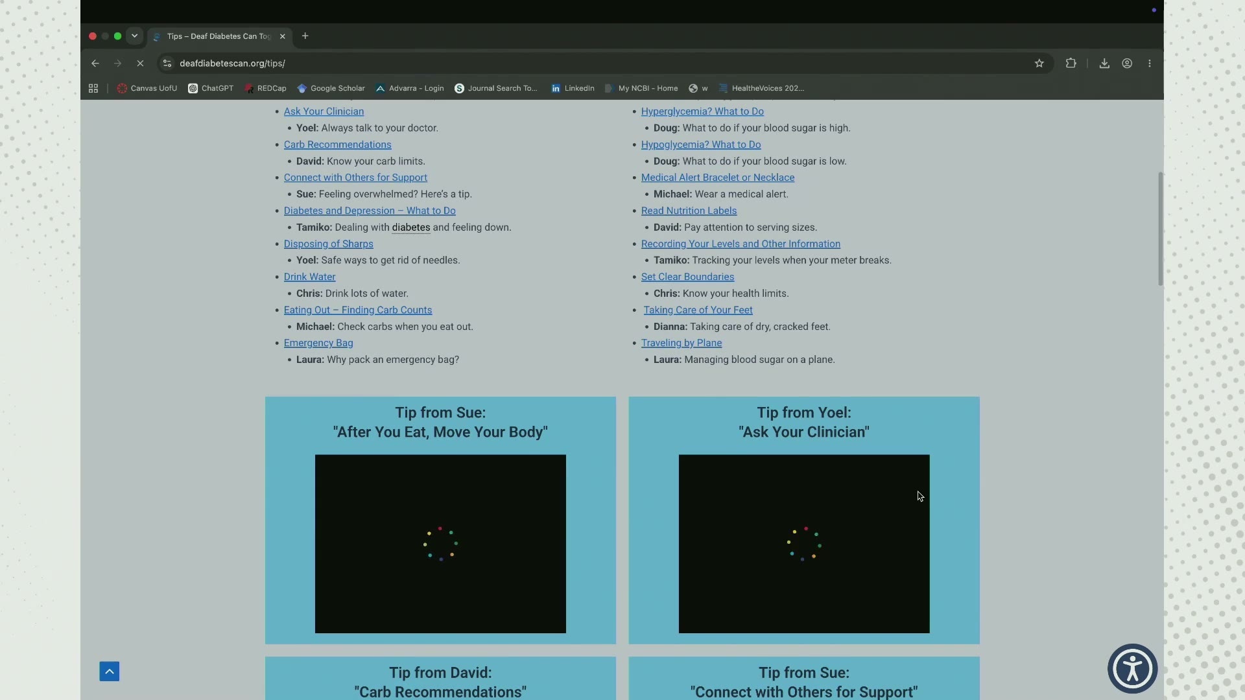Open the REDCap bookmark

click(x=265, y=88)
